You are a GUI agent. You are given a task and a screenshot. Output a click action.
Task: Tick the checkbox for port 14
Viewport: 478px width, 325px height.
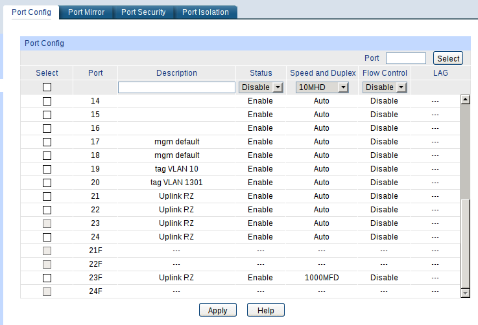point(47,101)
